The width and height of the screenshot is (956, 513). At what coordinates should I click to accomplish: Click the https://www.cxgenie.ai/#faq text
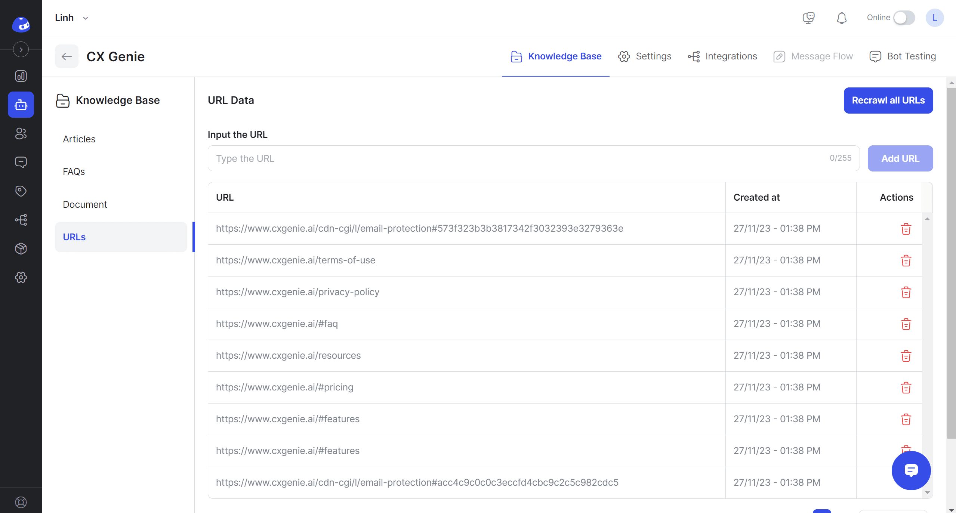[277, 324]
